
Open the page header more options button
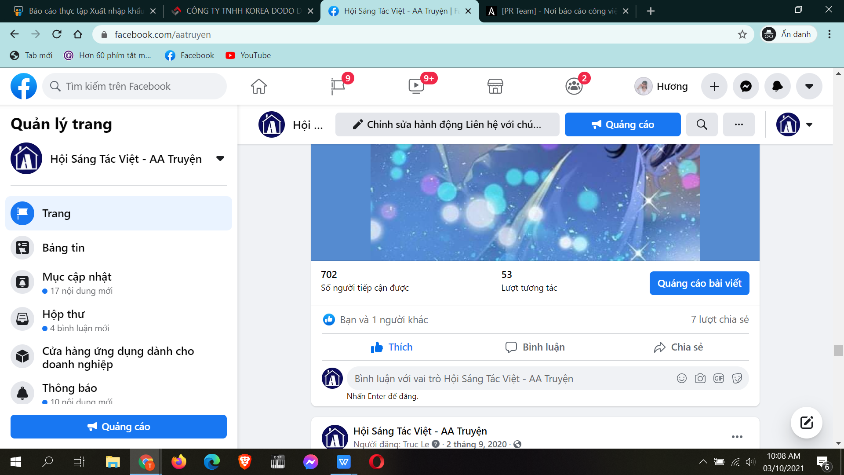coord(739,124)
